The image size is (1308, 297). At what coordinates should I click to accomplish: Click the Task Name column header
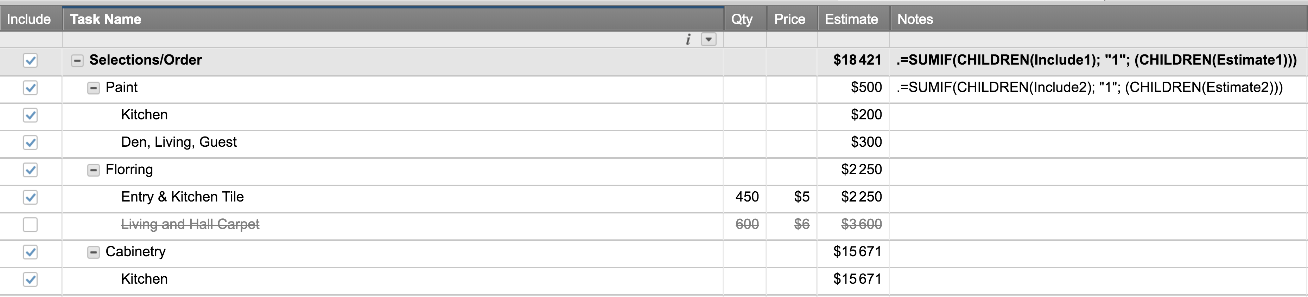393,19
